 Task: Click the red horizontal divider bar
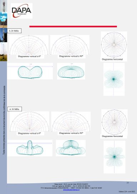click(73, 26)
